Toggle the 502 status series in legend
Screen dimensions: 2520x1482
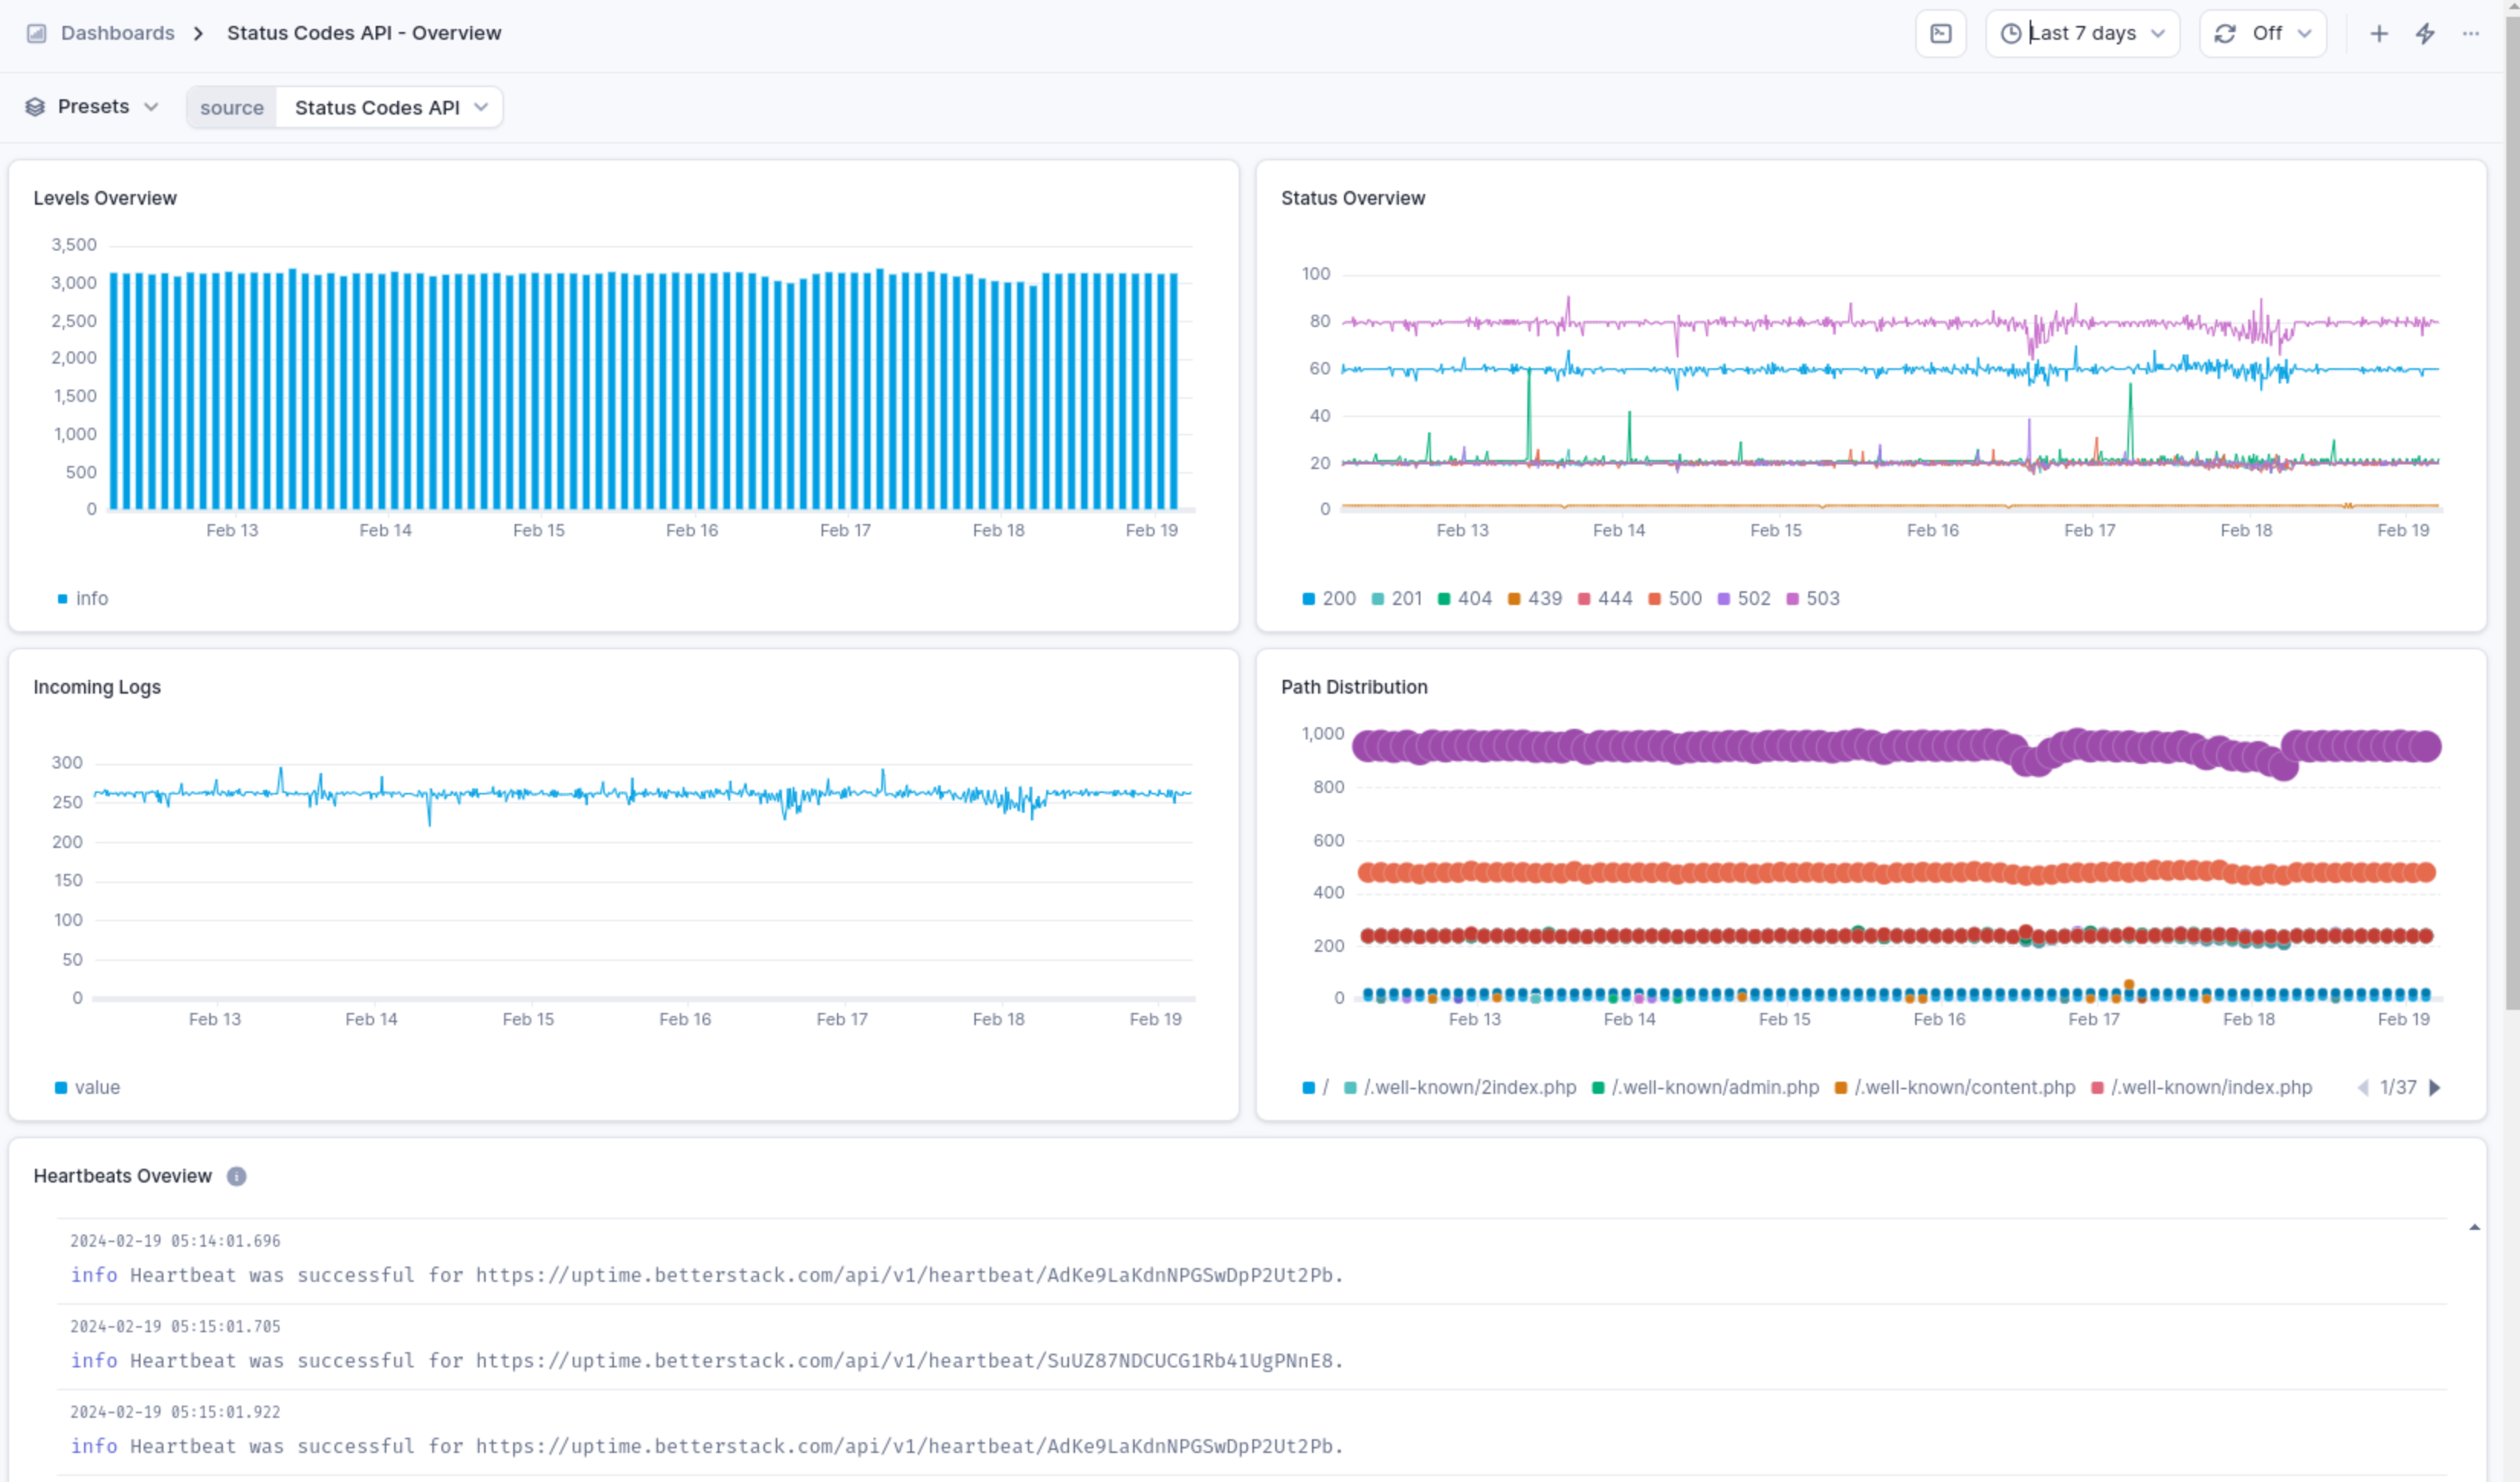pyautogui.click(x=1744, y=598)
